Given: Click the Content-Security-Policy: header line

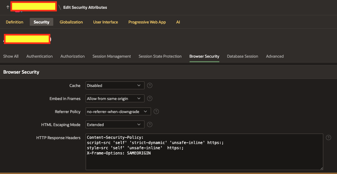Looking at the screenshot, I should 115,137.
